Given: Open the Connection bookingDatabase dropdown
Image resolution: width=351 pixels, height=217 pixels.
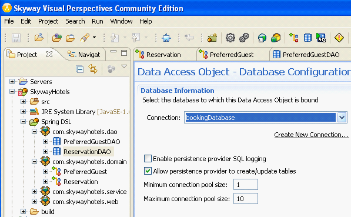Looking at the screenshot, I should tap(342, 118).
